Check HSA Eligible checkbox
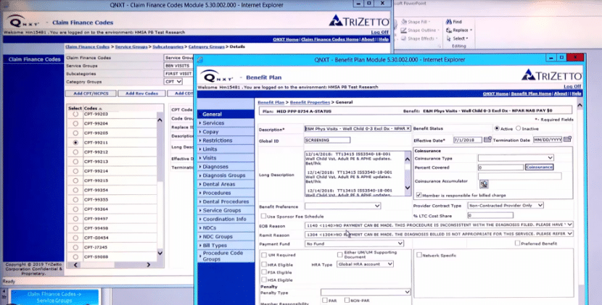The height and width of the screenshot is (305, 602). (264, 280)
